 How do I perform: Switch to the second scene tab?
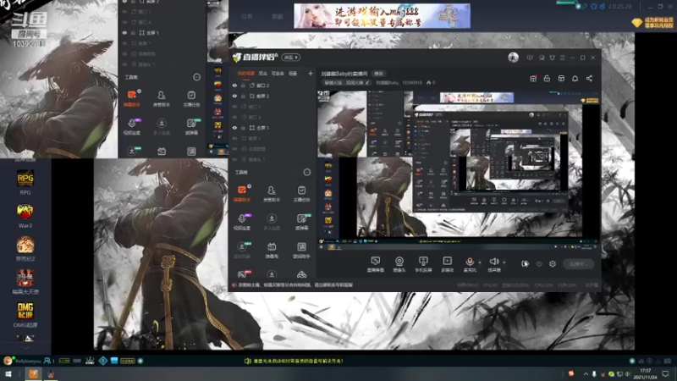click(262, 74)
